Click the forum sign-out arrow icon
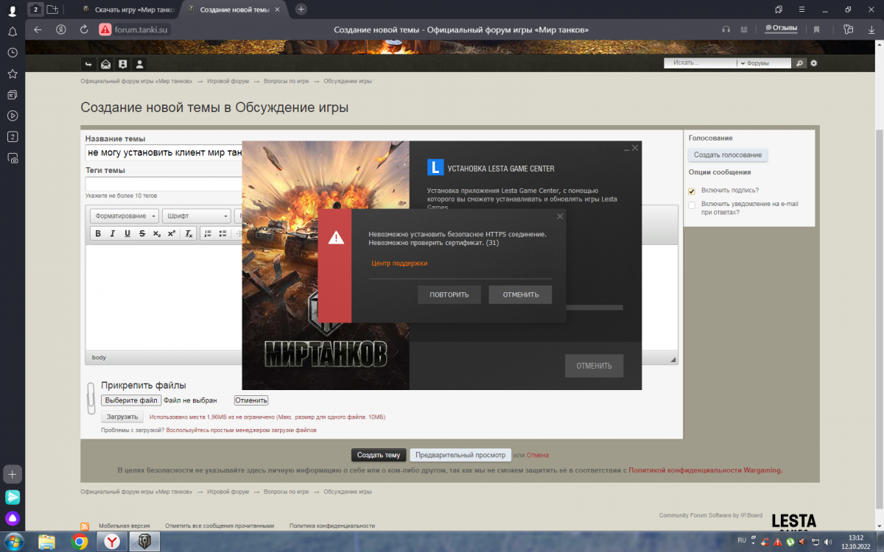884x552 pixels. pos(88,64)
